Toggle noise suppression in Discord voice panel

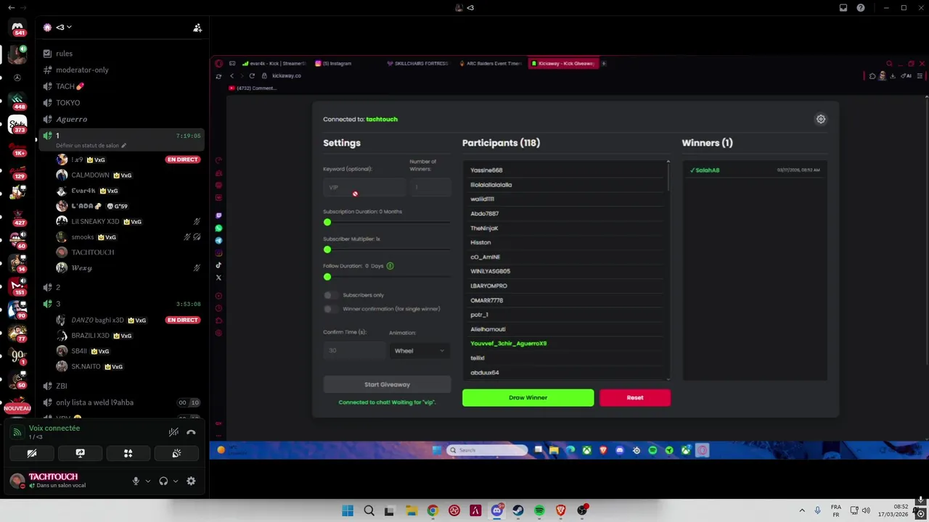coord(173,432)
